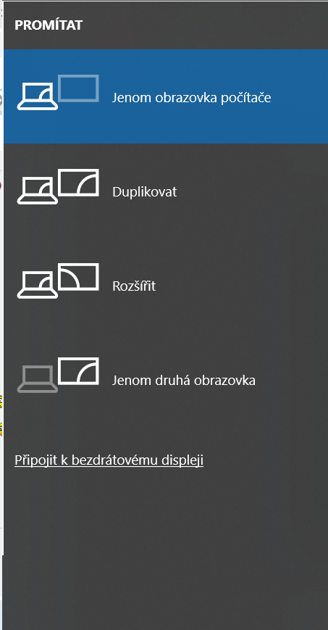This screenshot has height=630, width=328.
Task: Choose the Duplikovat projection mode label
Action: pyautogui.click(x=145, y=191)
